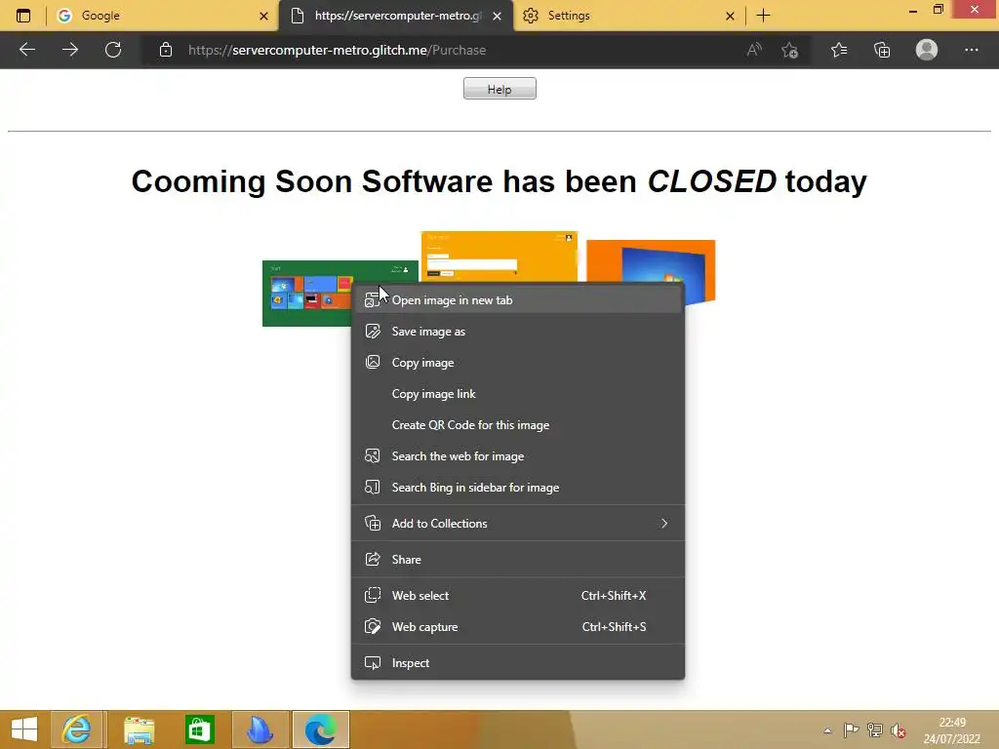
Task: Add this page to favorites
Action: point(790,50)
